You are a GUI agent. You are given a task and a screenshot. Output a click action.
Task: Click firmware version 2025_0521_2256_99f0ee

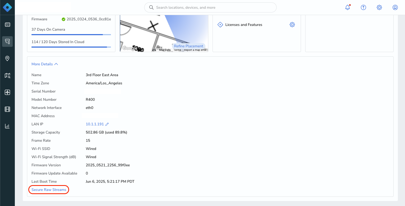[x=108, y=165]
